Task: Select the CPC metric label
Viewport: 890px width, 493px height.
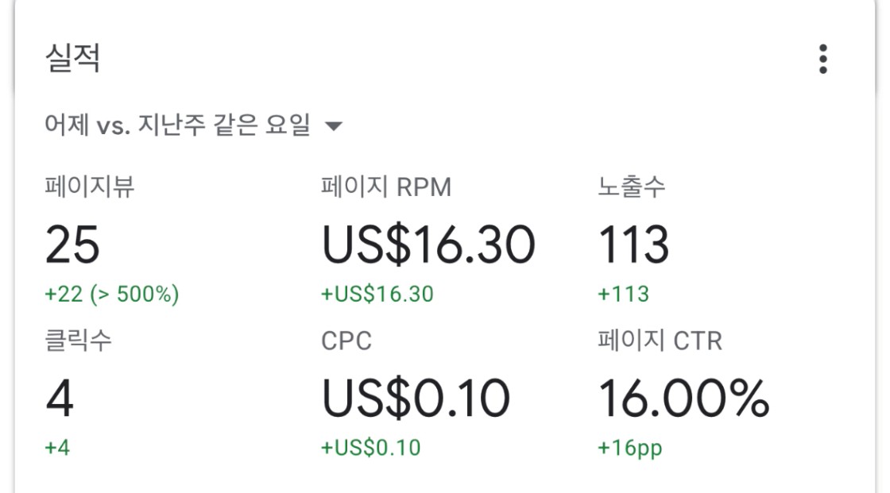Action: (346, 341)
